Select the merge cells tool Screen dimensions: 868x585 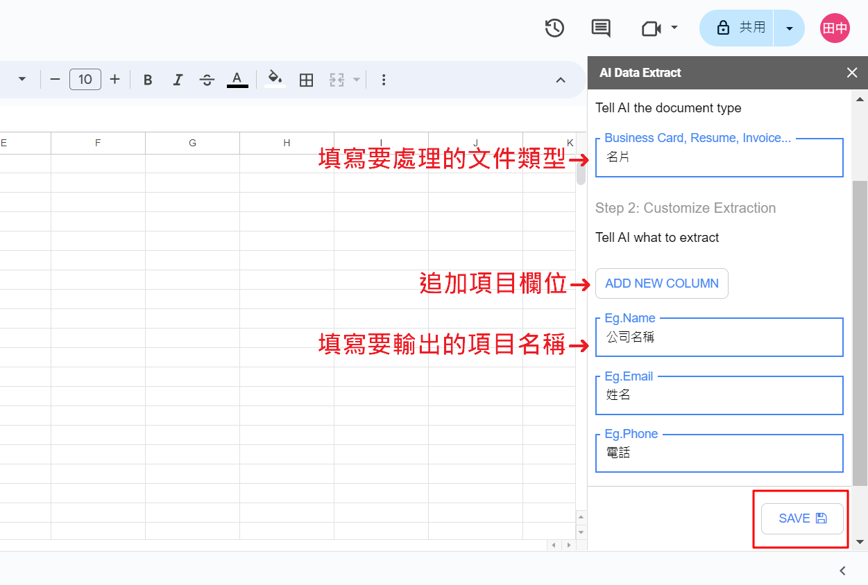[x=337, y=79]
